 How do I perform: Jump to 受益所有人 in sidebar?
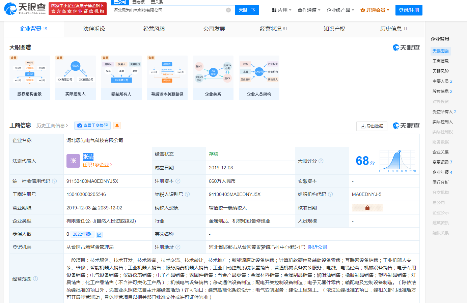click(444, 112)
